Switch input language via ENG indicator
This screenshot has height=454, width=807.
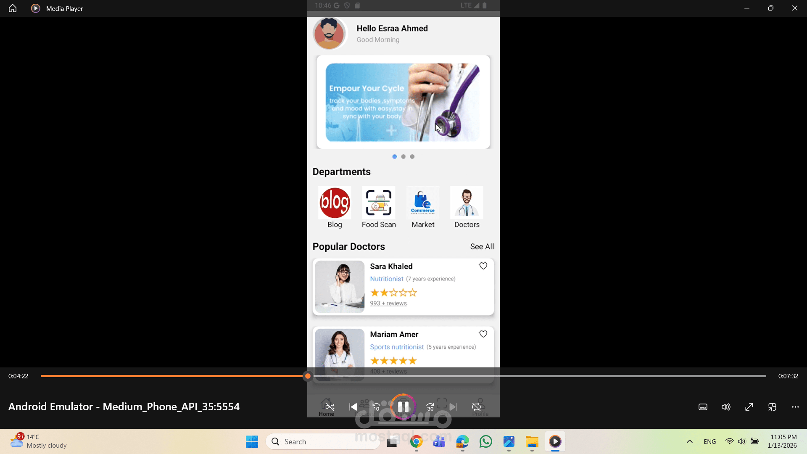point(709,441)
